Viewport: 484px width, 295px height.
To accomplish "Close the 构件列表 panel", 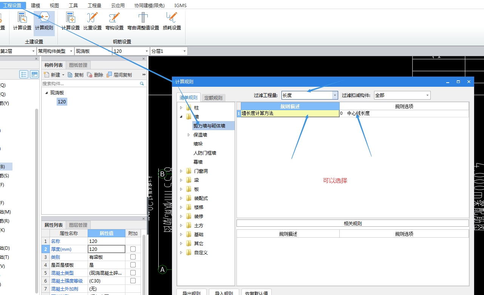I will coord(144,59).
